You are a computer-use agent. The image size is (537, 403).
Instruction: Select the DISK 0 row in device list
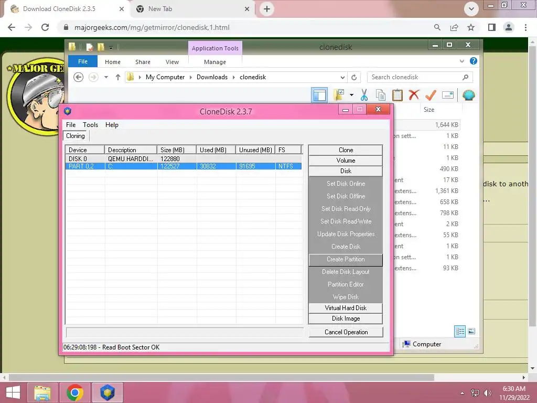point(184,158)
